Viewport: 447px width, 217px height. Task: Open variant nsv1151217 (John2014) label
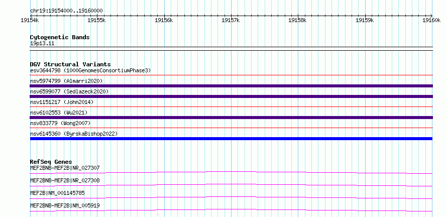click(62, 102)
